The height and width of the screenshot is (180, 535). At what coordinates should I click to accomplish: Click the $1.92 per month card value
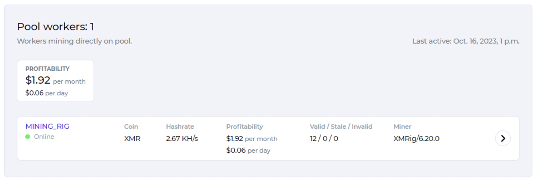(55, 80)
